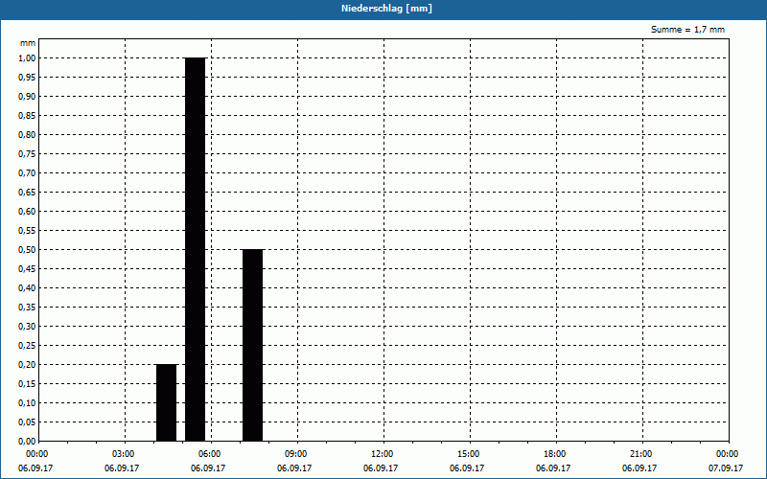Select the 07.09.17 date label

tap(726, 468)
